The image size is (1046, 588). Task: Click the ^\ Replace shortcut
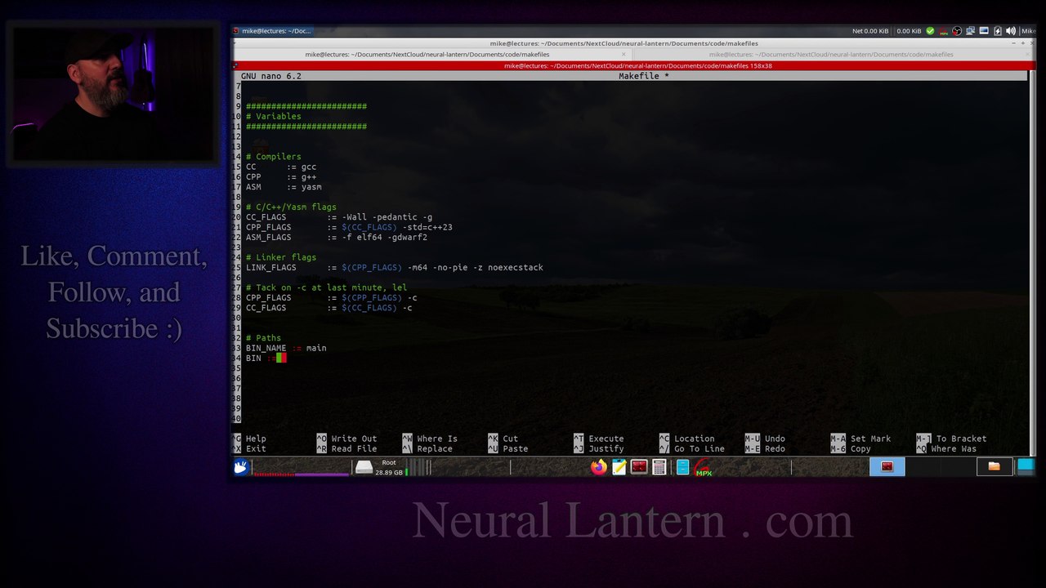(x=427, y=448)
